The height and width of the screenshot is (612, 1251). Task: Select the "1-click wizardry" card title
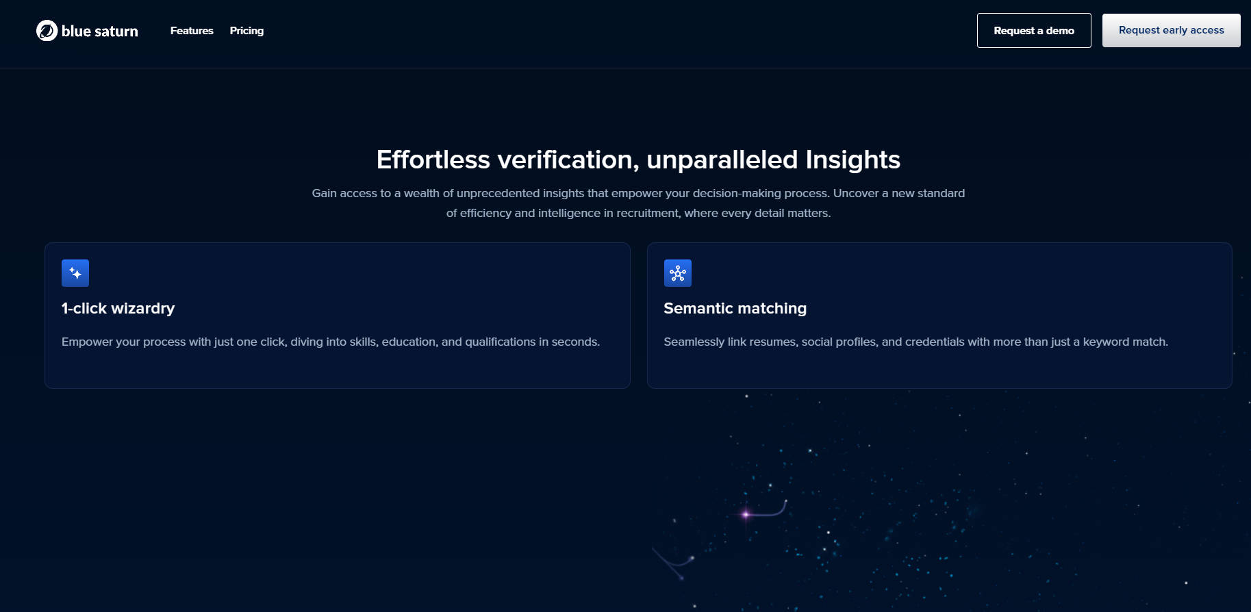(118, 308)
